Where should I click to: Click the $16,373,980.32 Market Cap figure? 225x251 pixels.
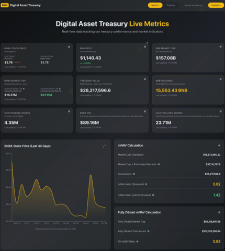[212, 155]
